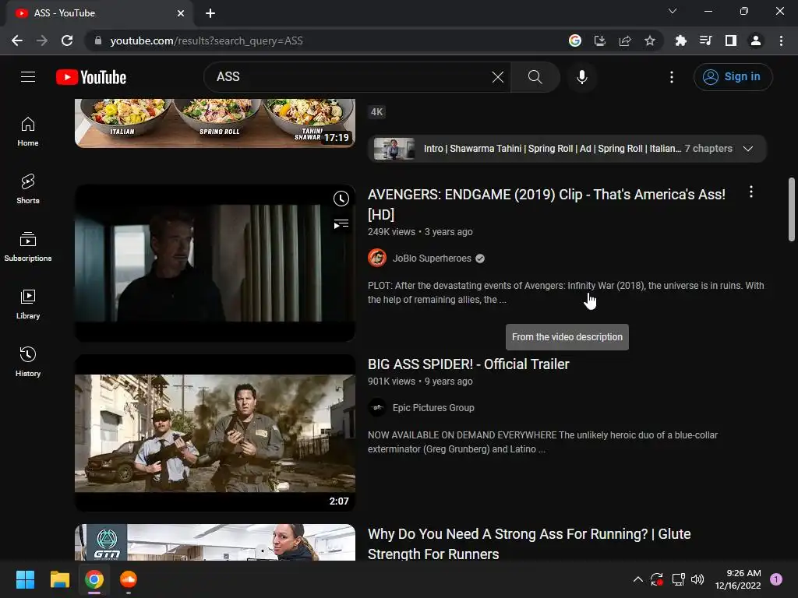
Task: Click the magnifier search button
Action: pos(535,77)
